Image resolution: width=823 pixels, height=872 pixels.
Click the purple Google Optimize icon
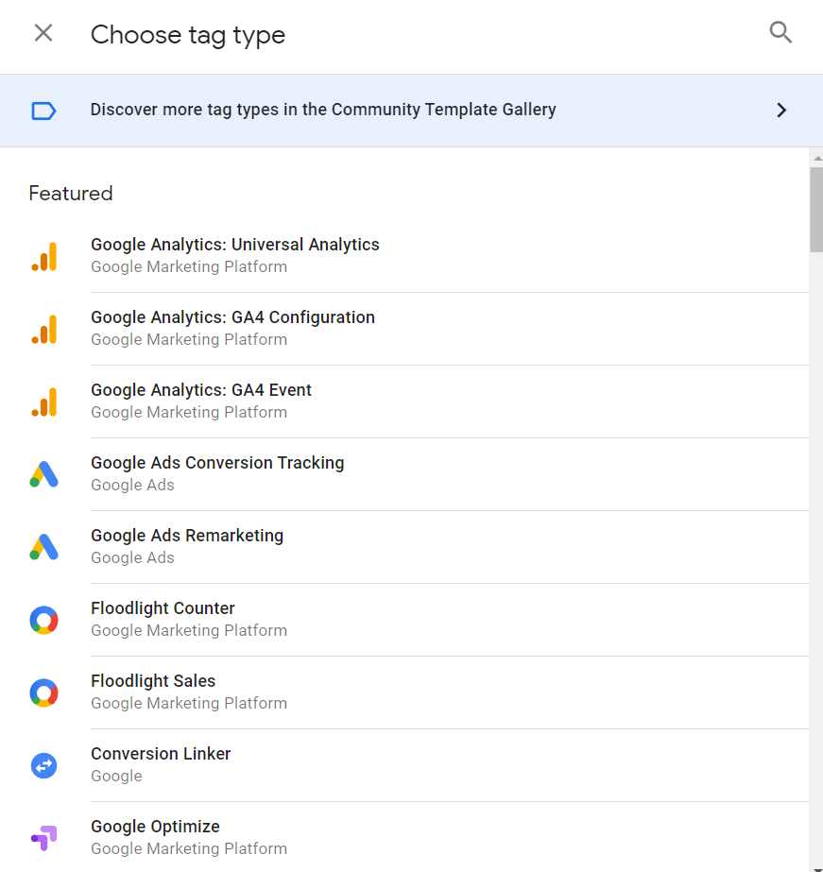coord(43,837)
